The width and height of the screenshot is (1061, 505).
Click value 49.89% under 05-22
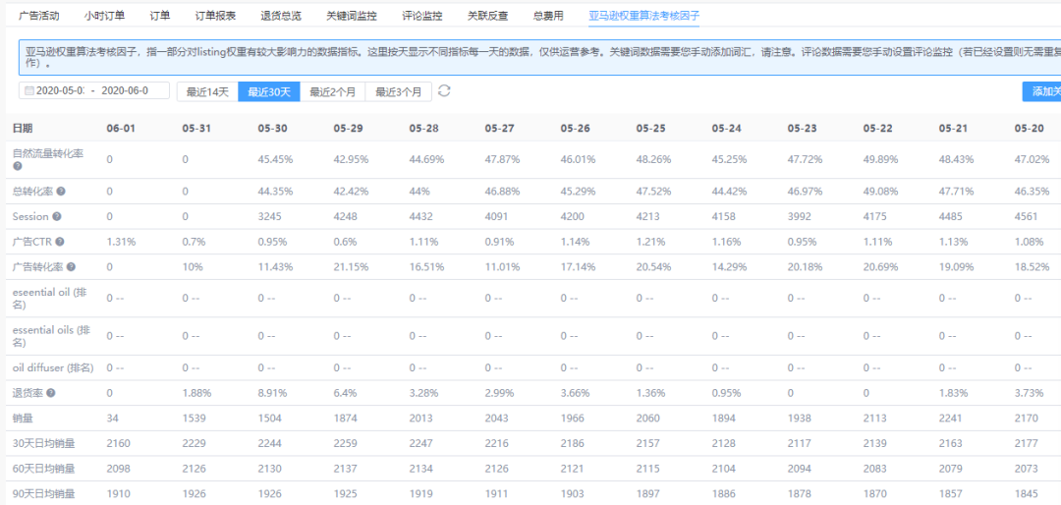coord(881,160)
